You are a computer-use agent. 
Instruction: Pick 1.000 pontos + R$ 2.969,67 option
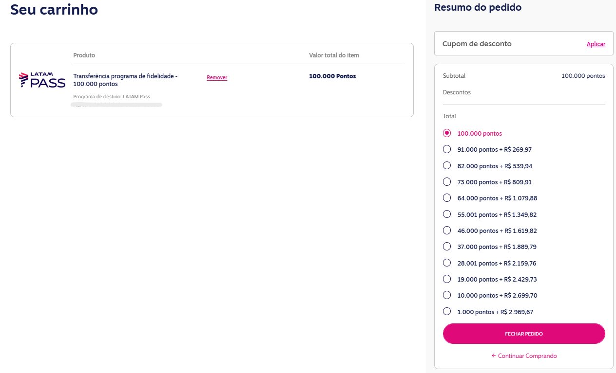pos(447,312)
